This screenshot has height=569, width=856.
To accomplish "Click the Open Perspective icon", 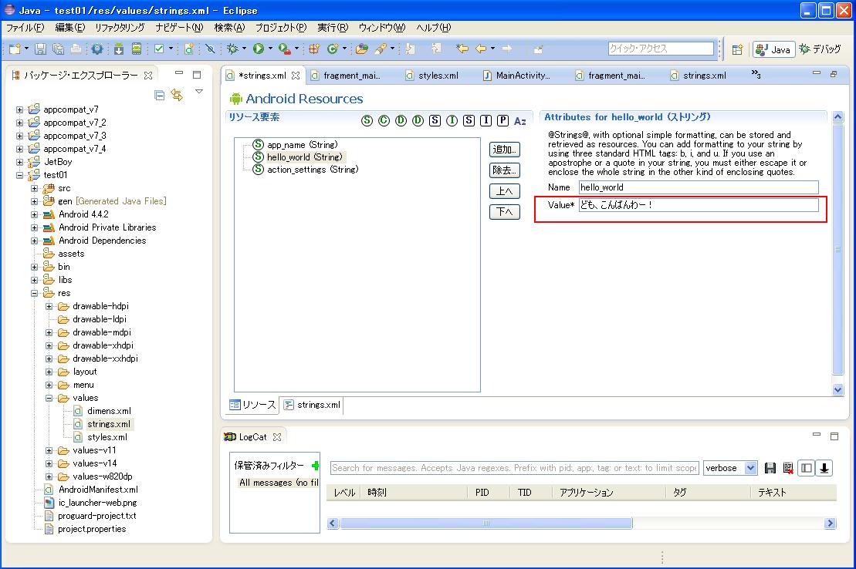I will pyautogui.click(x=737, y=49).
